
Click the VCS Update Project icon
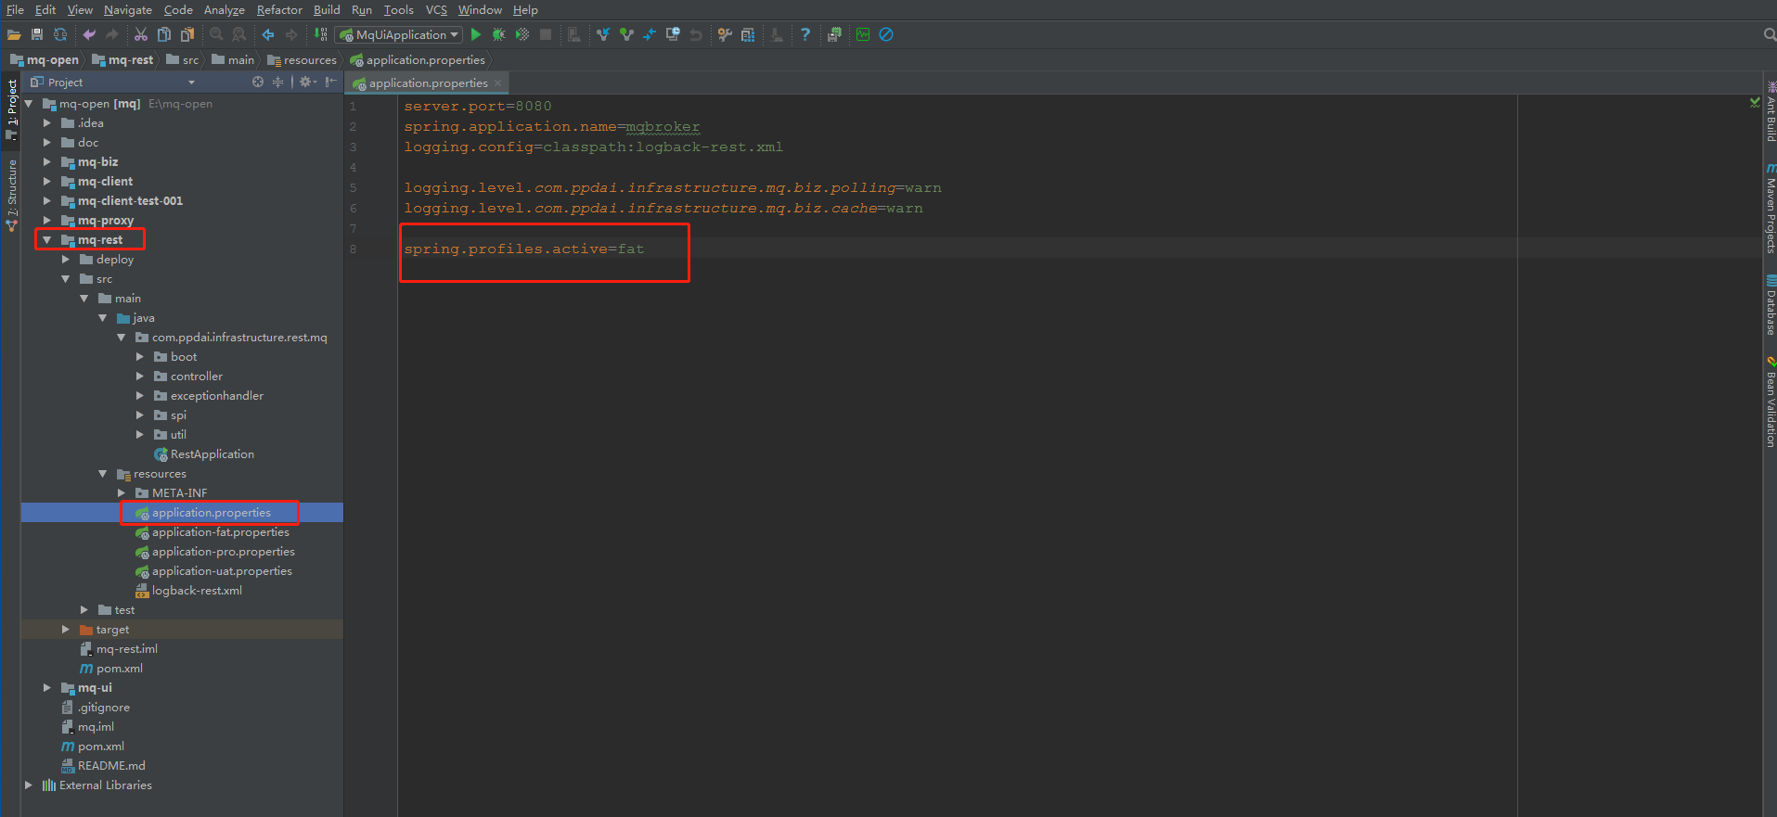(603, 34)
